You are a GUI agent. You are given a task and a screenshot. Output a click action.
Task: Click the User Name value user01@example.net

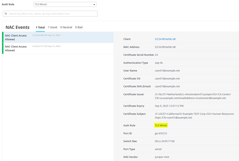point(167,71)
